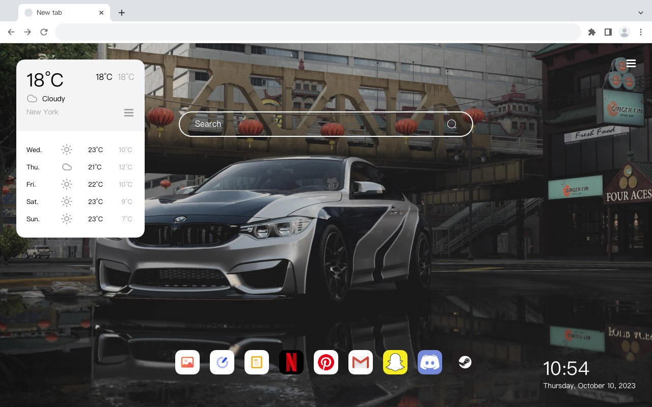
Task: Click the Wed. forecast day label
Action: click(34, 150)
